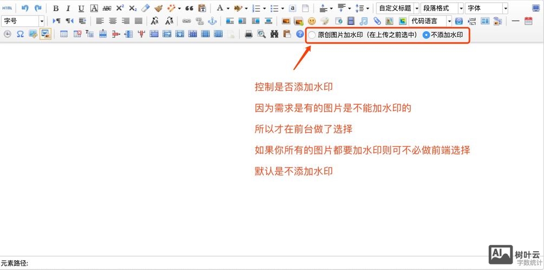
Task: Expand ordered list style arrow
Action: pyautogui.click(x=264, y=8)
